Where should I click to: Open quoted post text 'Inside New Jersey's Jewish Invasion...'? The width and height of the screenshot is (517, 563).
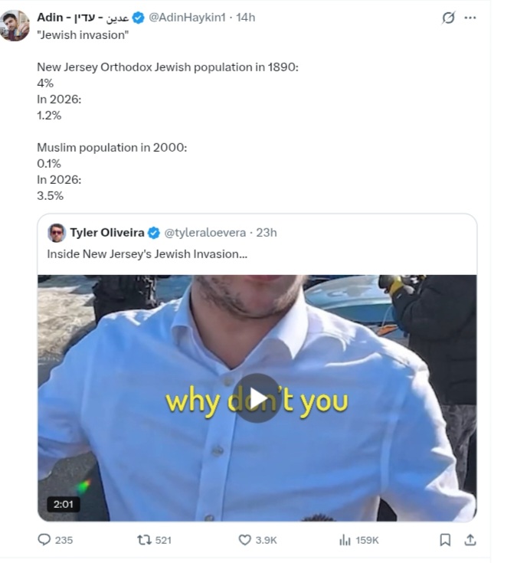click(x=147, y=254)
